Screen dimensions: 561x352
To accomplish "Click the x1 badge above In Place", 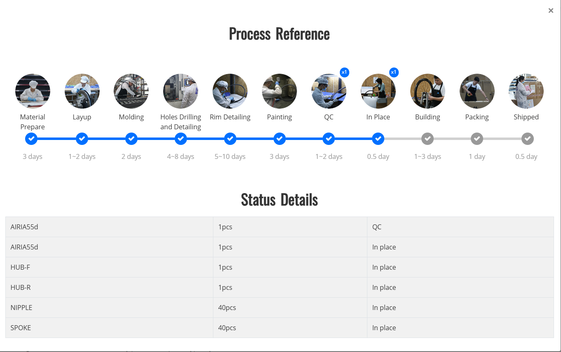I will coord(394,72).
